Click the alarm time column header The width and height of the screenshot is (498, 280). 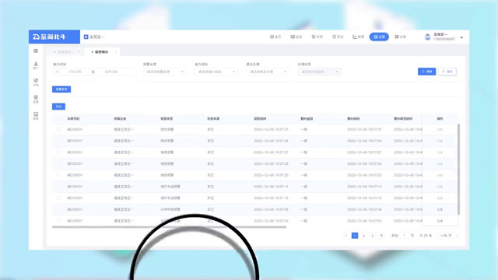pyautogui.click(x=260, y=119)
